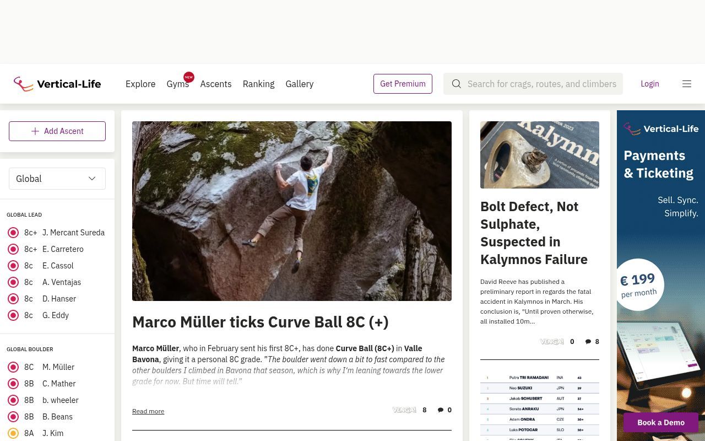Click comment bubble under Bolt Defect article

coord(588,342)
